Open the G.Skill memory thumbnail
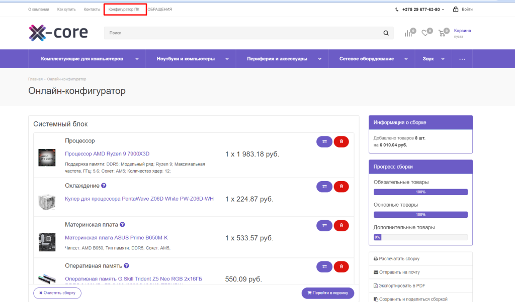This screenshot has width=515, height=302. point(47,279)
